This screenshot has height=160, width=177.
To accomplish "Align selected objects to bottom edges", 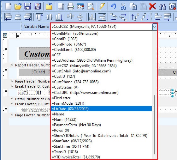I will click(x=59, y=17).
